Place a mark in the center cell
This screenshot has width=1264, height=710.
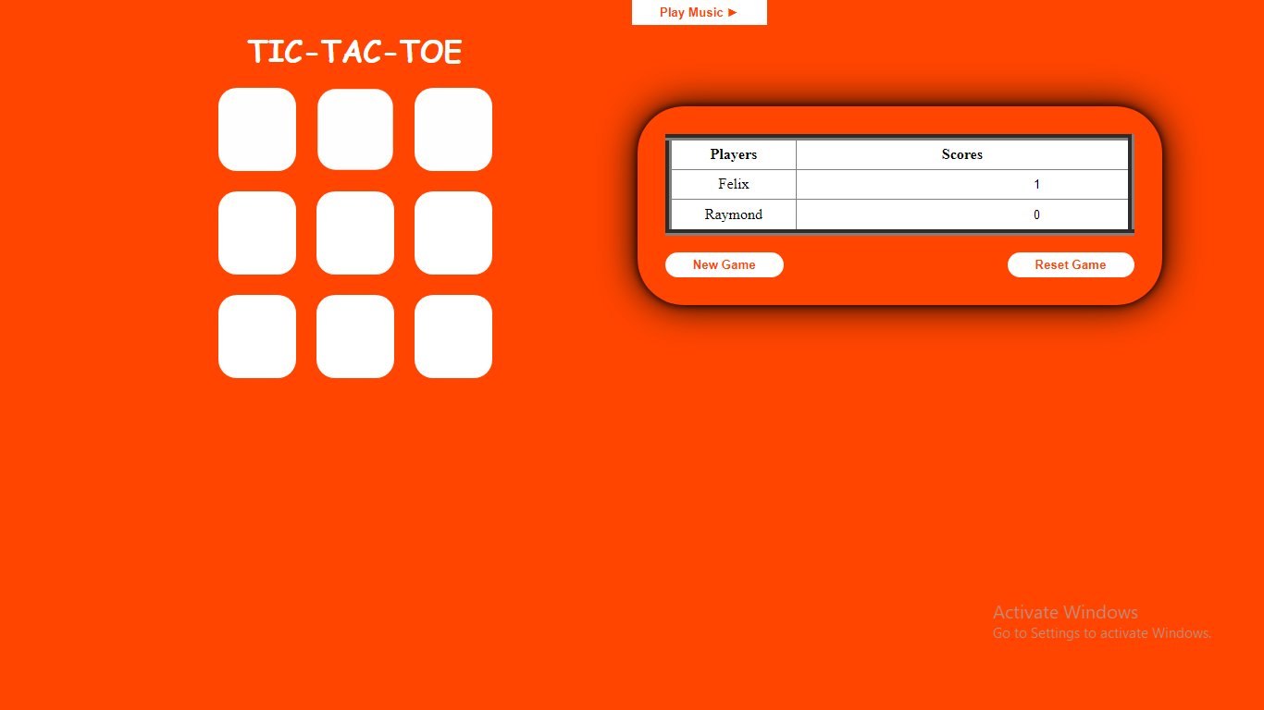tap(355, 233)
